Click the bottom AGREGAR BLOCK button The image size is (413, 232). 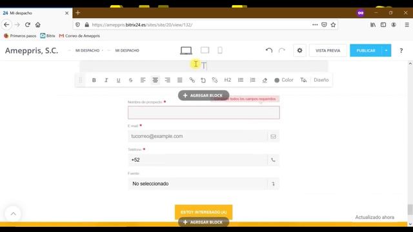pos(204,222)
